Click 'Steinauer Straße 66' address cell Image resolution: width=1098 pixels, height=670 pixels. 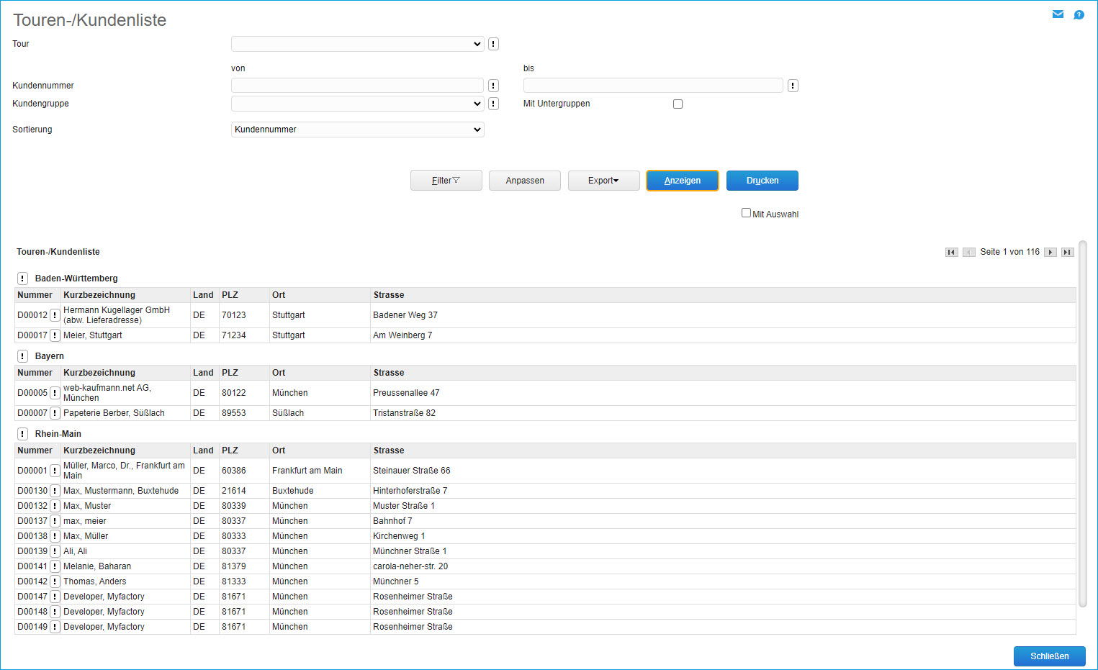(412, 471)
